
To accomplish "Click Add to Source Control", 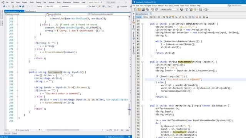I will tap(115, 137).
